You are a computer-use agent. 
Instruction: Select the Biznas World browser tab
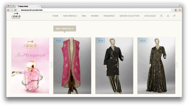pyautogui.click(x=29, y=6)
